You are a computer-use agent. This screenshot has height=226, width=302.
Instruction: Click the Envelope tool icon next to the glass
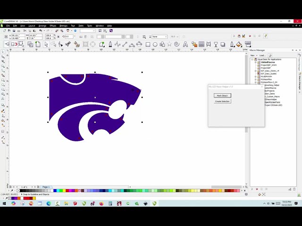[209, 44]
